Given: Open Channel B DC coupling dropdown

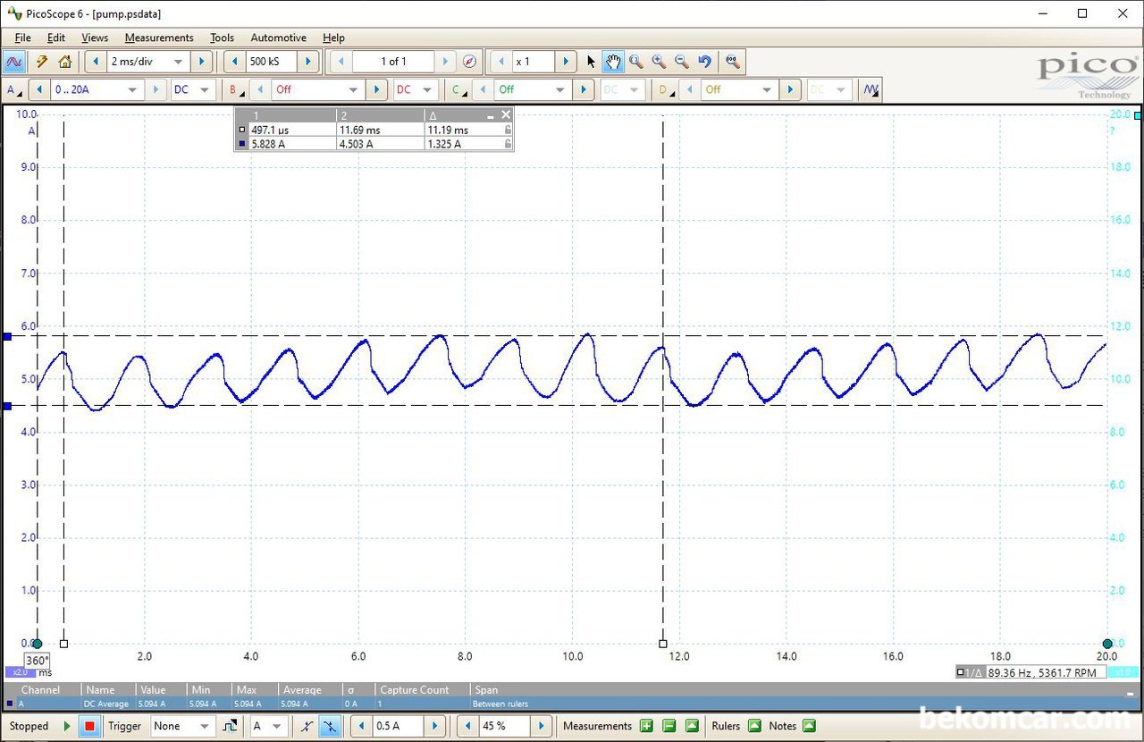Looking at the screenshot, I should coord(416,89).
